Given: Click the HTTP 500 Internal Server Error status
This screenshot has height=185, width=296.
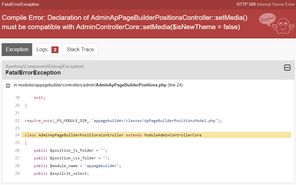Looking at the screenshot, I should point(265,4).
